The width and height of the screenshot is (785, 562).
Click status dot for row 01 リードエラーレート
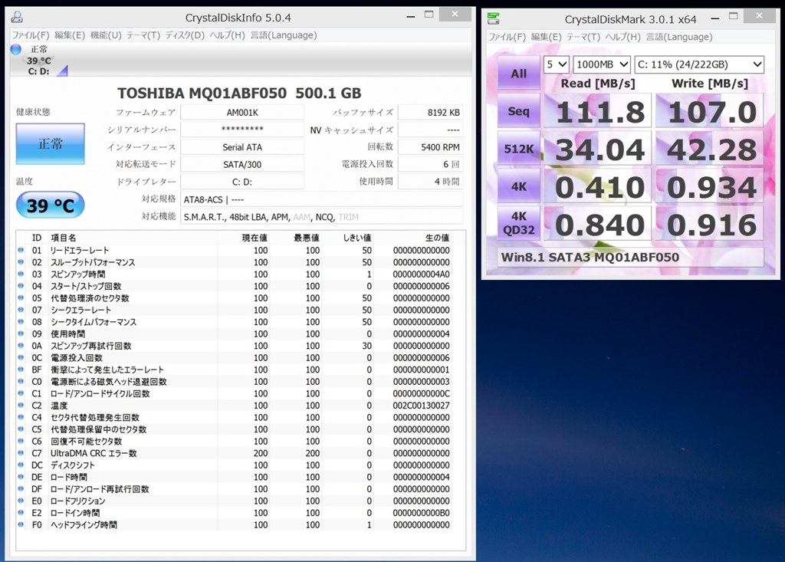point(21,250)
